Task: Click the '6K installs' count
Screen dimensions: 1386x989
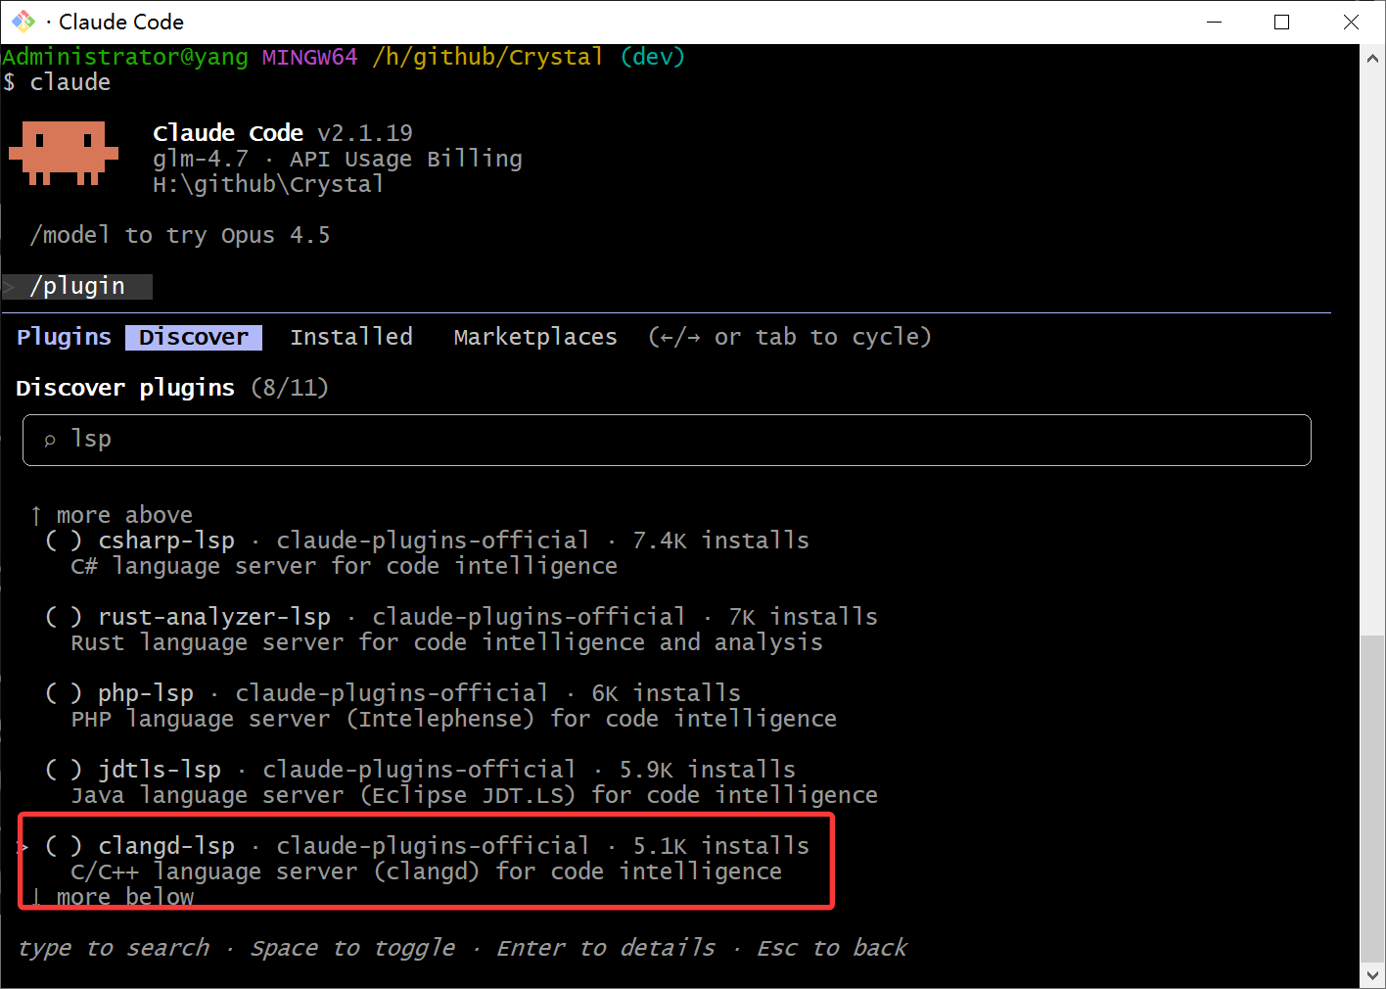Action: point(667,693)
